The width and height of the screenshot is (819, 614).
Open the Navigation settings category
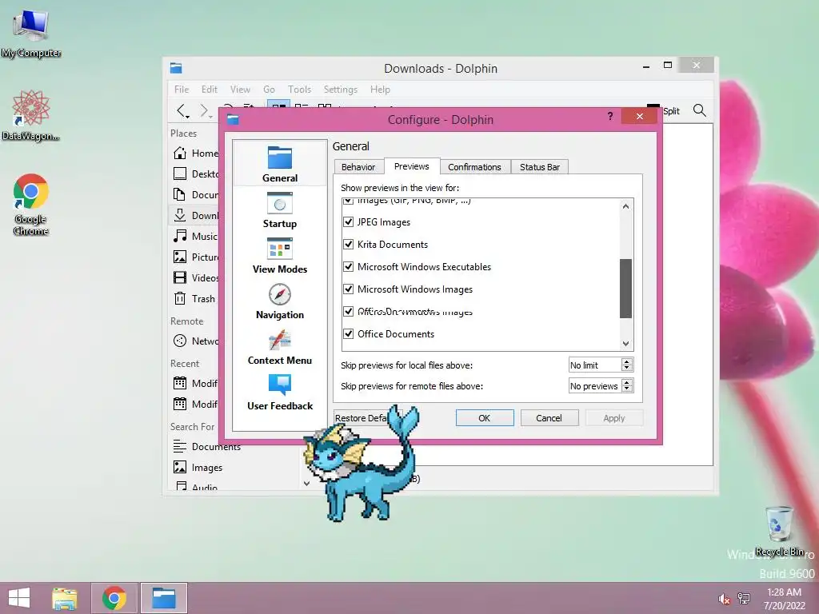point(279,301)
